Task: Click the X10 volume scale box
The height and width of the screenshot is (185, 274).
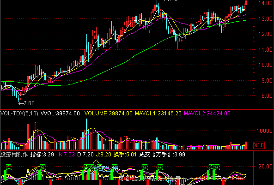Action: tap(259, 145)
